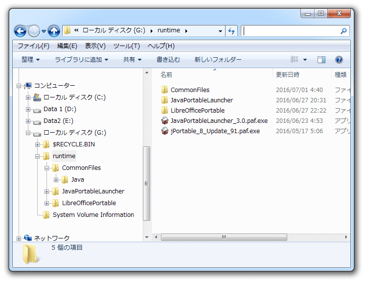This screenshot has height=282, width=365.
Task: Click LibreOfficePortable folder icon in file list
Action: click(164, 110)
